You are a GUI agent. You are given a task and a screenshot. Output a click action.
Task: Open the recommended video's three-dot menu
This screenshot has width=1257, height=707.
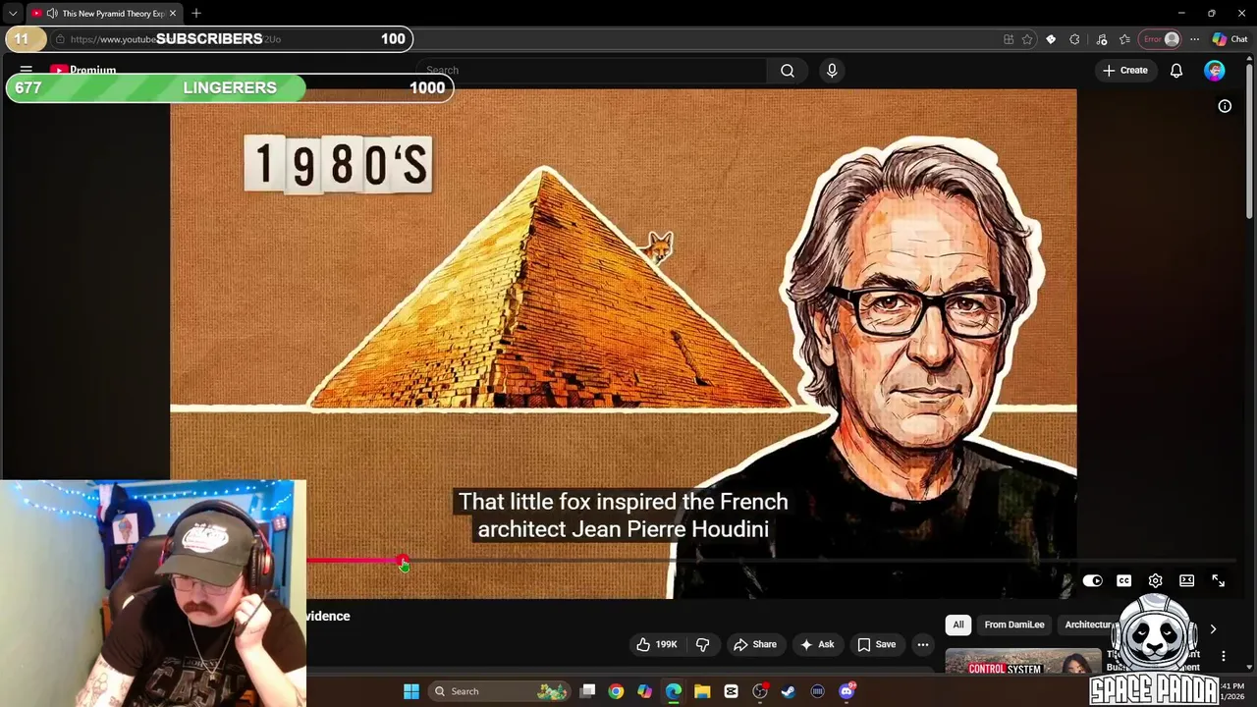coord(1224,656)
